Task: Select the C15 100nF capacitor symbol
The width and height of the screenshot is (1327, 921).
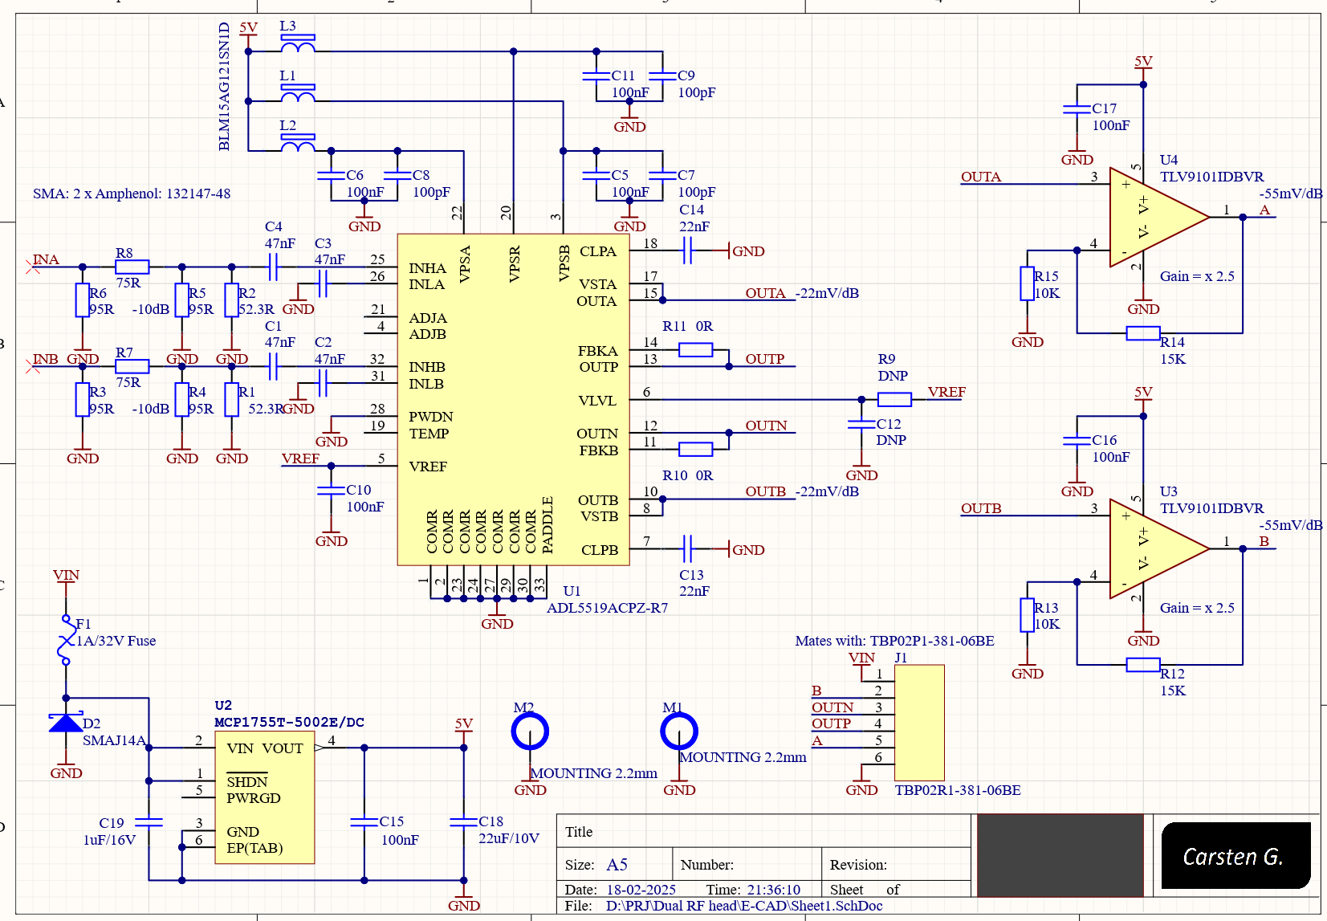Action: (364, 822)
